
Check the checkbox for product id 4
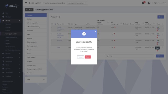[x=162, y=27]
